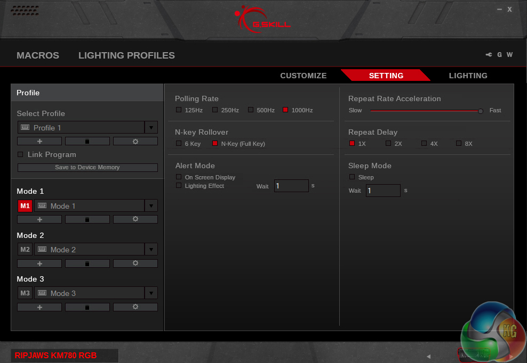Enable On Screen Display alert
The image size is (527, 363).
[x=179, y=177]
